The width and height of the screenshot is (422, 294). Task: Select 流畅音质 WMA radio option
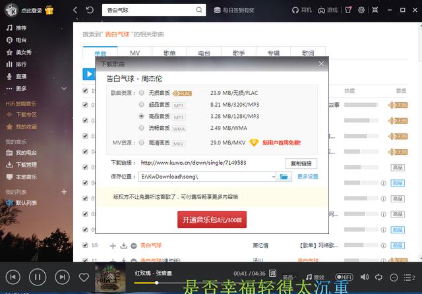click(142, 128)
